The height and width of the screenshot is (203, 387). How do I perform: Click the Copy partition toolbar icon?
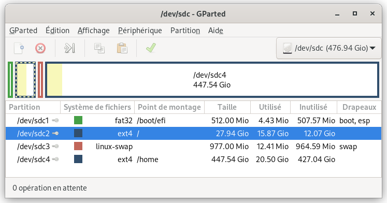point(99,48)
